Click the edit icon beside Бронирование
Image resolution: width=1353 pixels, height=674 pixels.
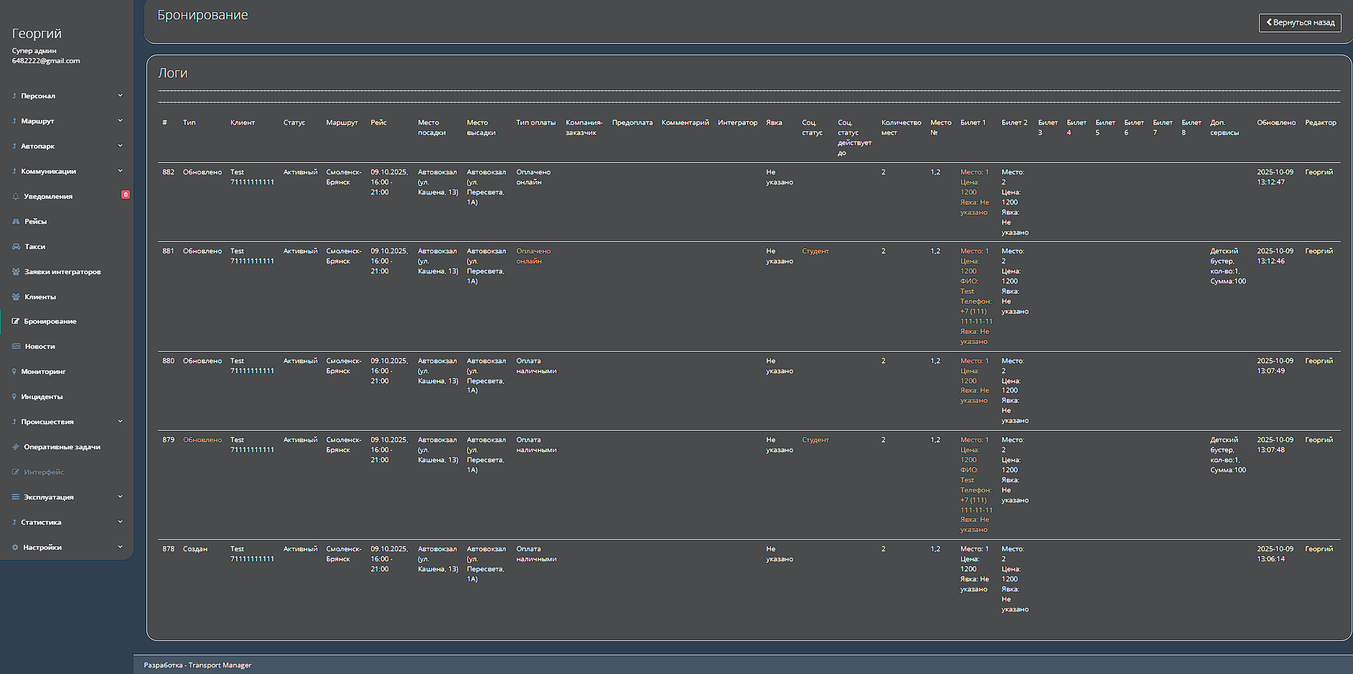pos(16,322)
